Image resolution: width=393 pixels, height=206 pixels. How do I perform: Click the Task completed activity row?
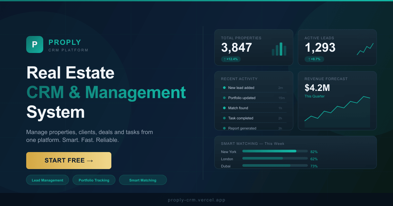254,118
